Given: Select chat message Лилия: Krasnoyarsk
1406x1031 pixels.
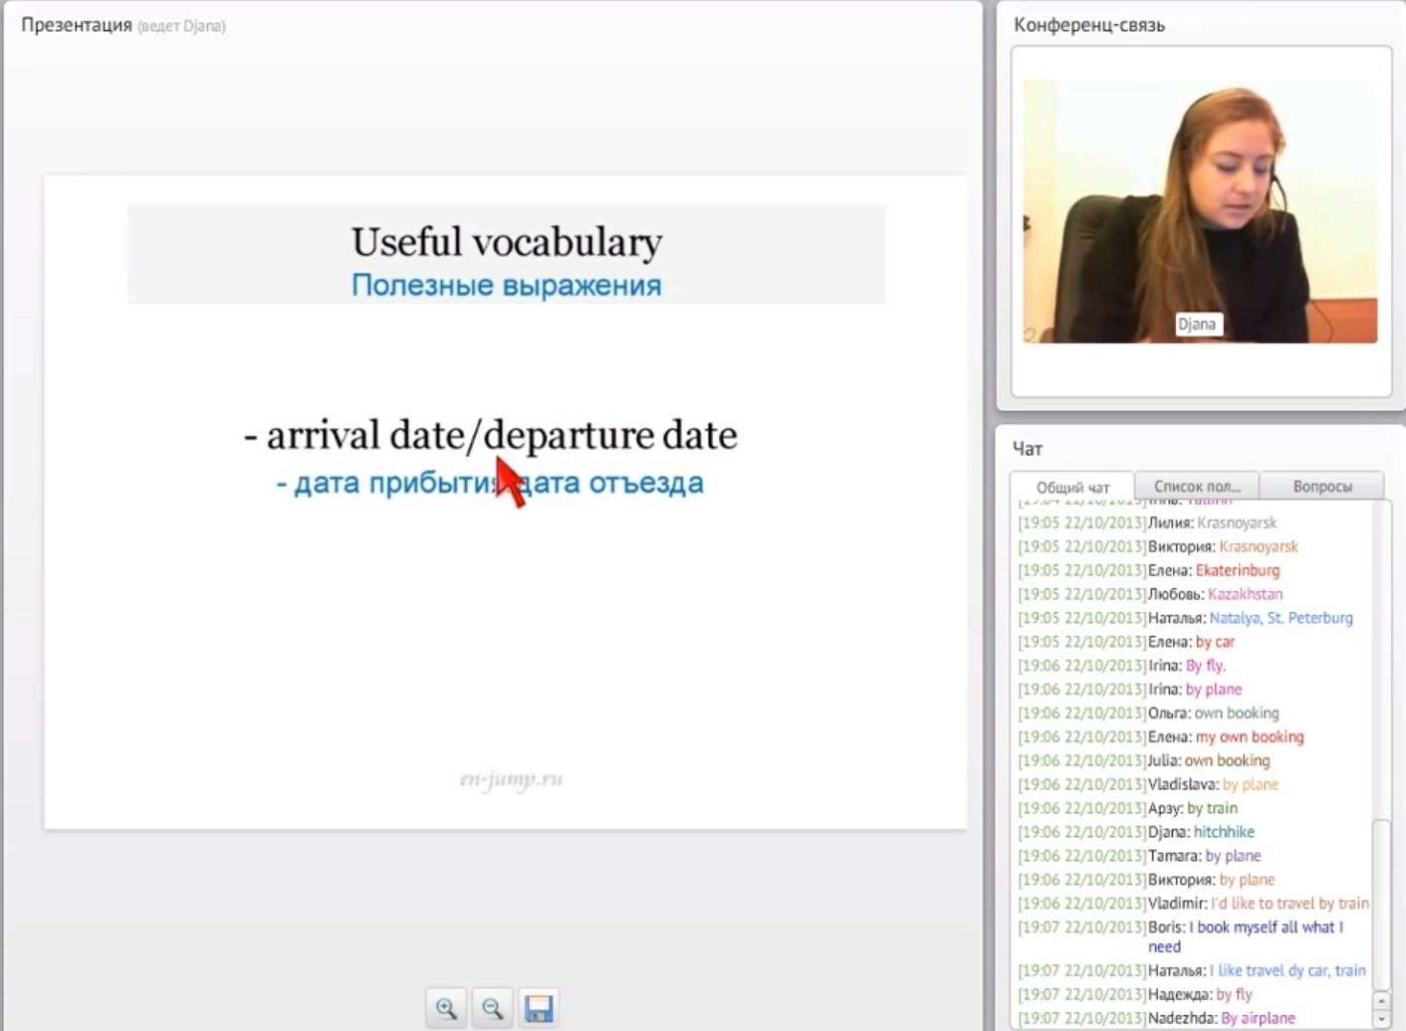Looking at the screenshot, I should coord(1147,522).
